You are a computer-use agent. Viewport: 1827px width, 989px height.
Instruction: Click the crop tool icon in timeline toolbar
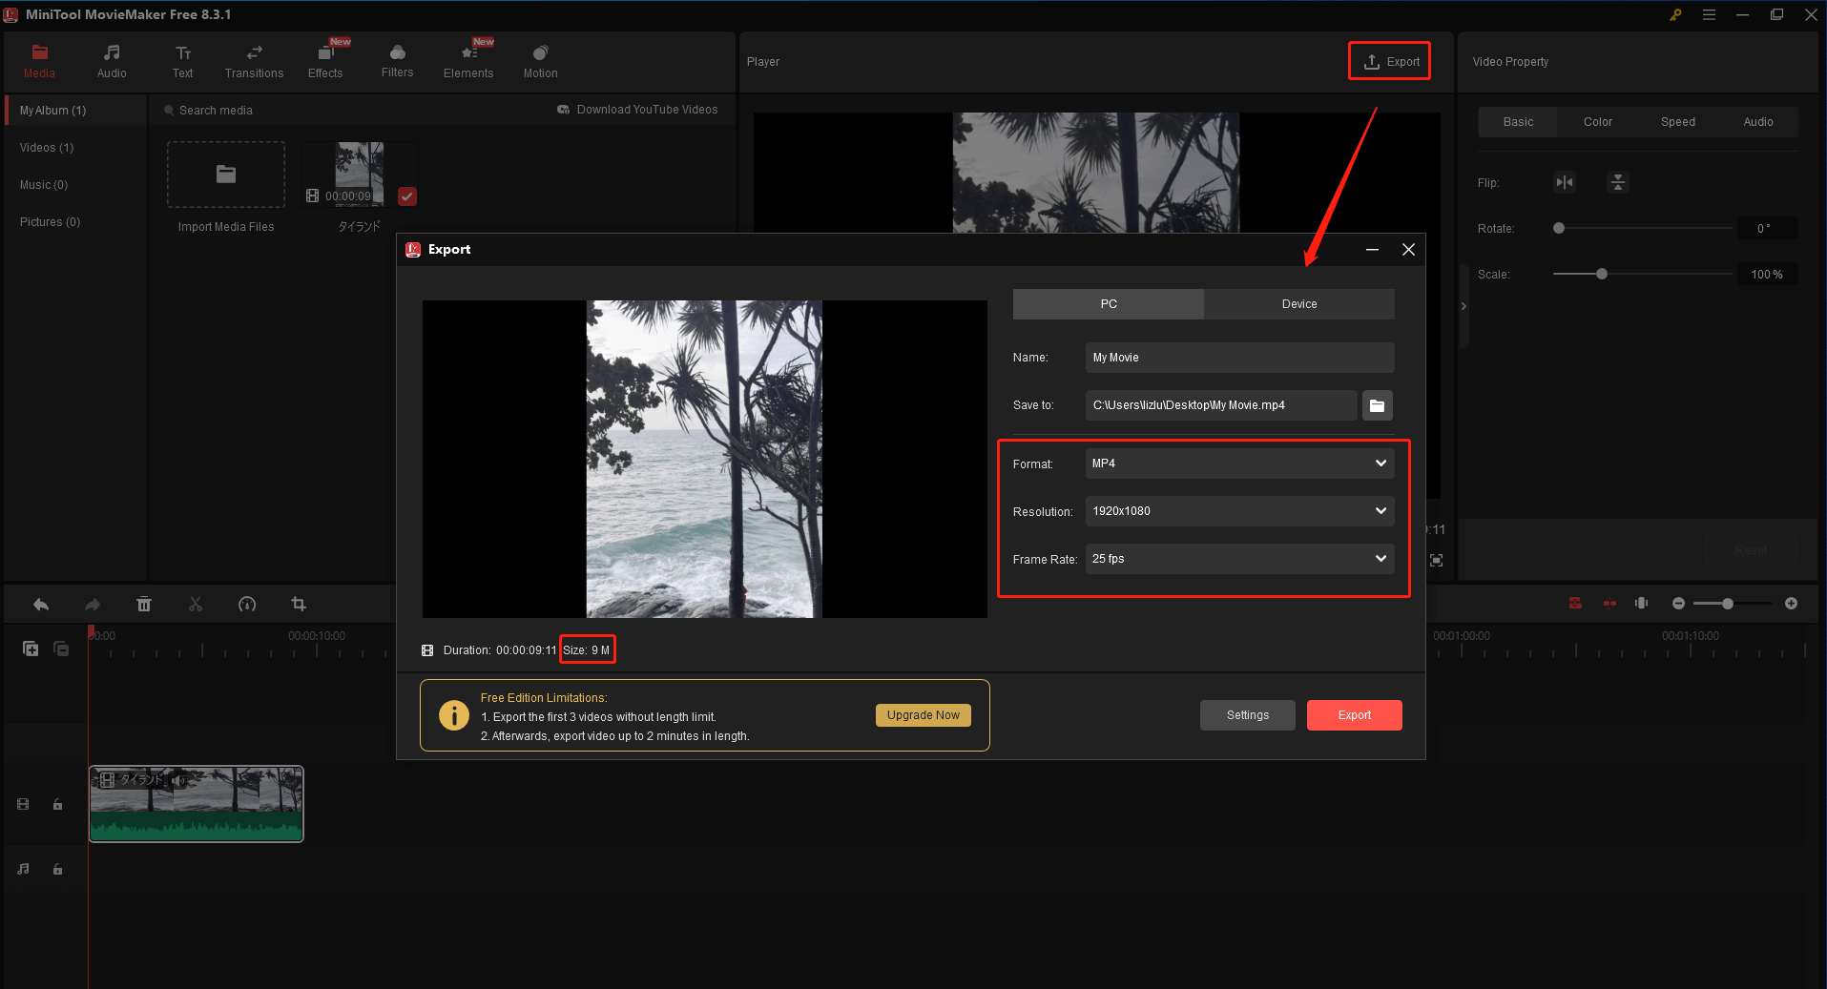coord(299,605)
